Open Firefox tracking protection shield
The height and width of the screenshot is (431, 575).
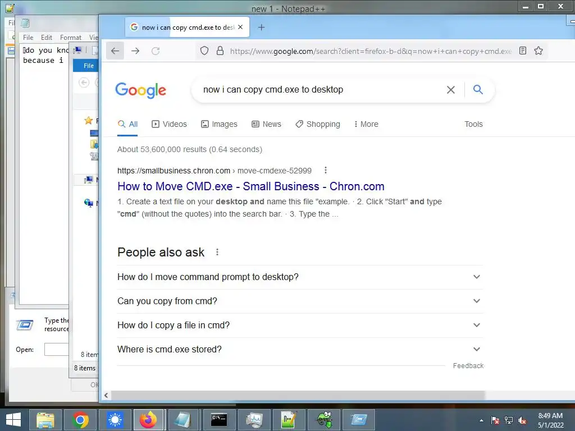point(204,51)
